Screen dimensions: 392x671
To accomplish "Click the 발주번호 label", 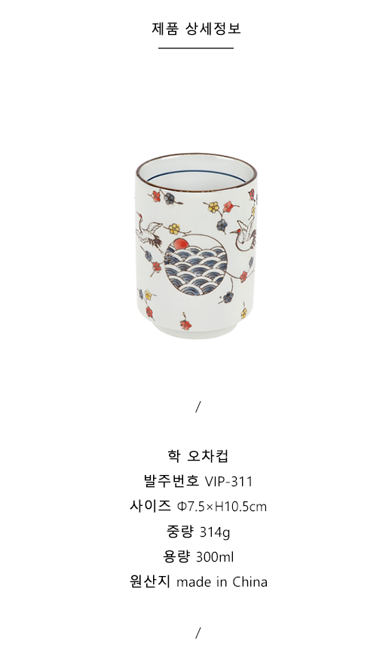I will [172, 481].
